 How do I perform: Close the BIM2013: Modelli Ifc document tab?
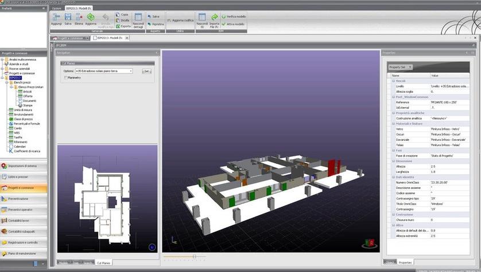click(x=127, y=38)
